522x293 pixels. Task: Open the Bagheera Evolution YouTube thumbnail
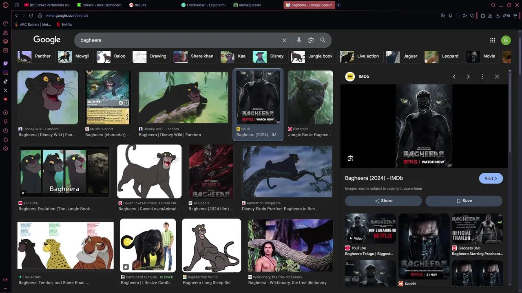coord(64,171)
